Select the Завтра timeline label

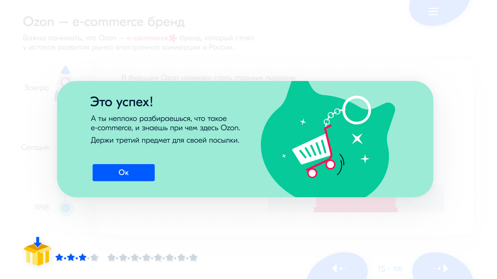[x=36, y=88]
